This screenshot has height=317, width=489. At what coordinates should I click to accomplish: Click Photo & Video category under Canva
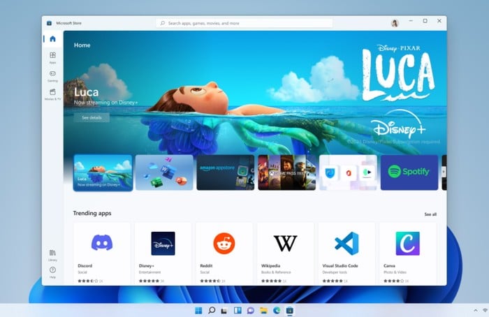pos(395,272)
